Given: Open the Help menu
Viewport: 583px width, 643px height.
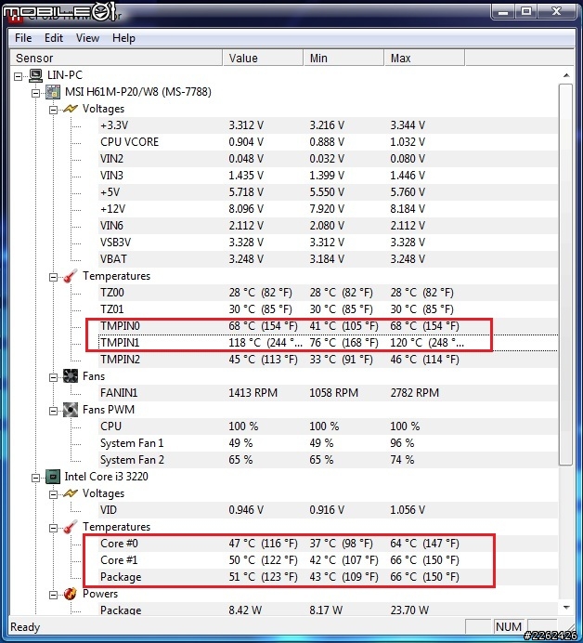Looking at the screenshot, I should (x=123, y=38).
